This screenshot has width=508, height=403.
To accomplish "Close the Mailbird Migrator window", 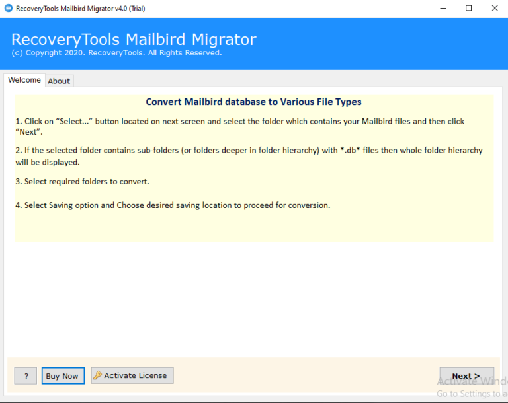I will pos(494,8).
